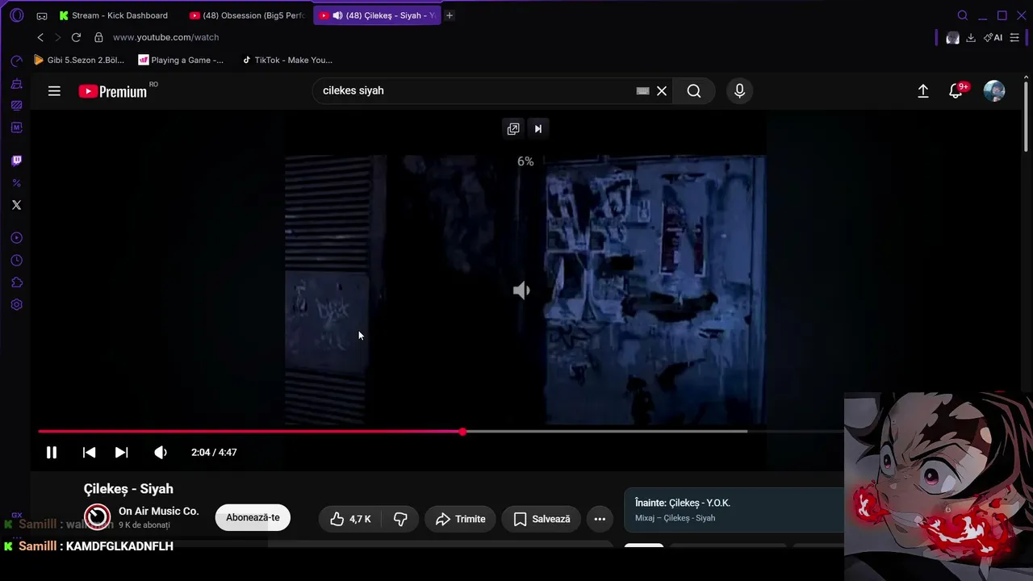
Task: Open a new browser tab
Action: (450, 15)
